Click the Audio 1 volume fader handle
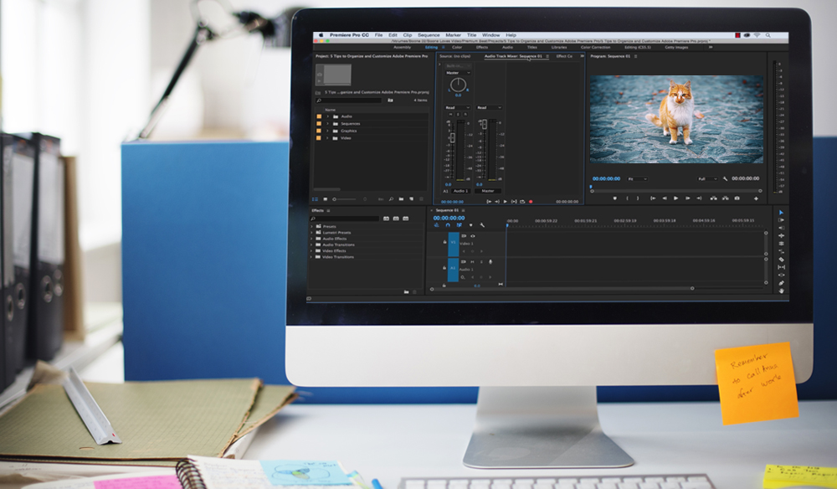The width and height of the screenshot is (837, 489). [x=452, y=136]
